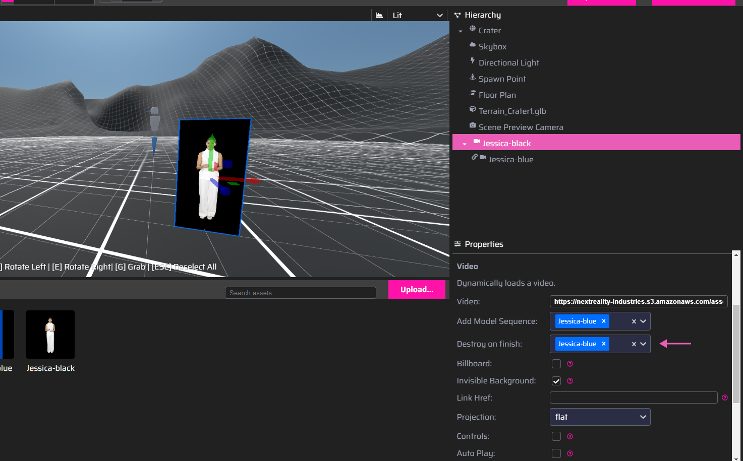Screen dimensions: 743x461
Task: Click the help icon beside Link Href field
Action: point(725,398)
